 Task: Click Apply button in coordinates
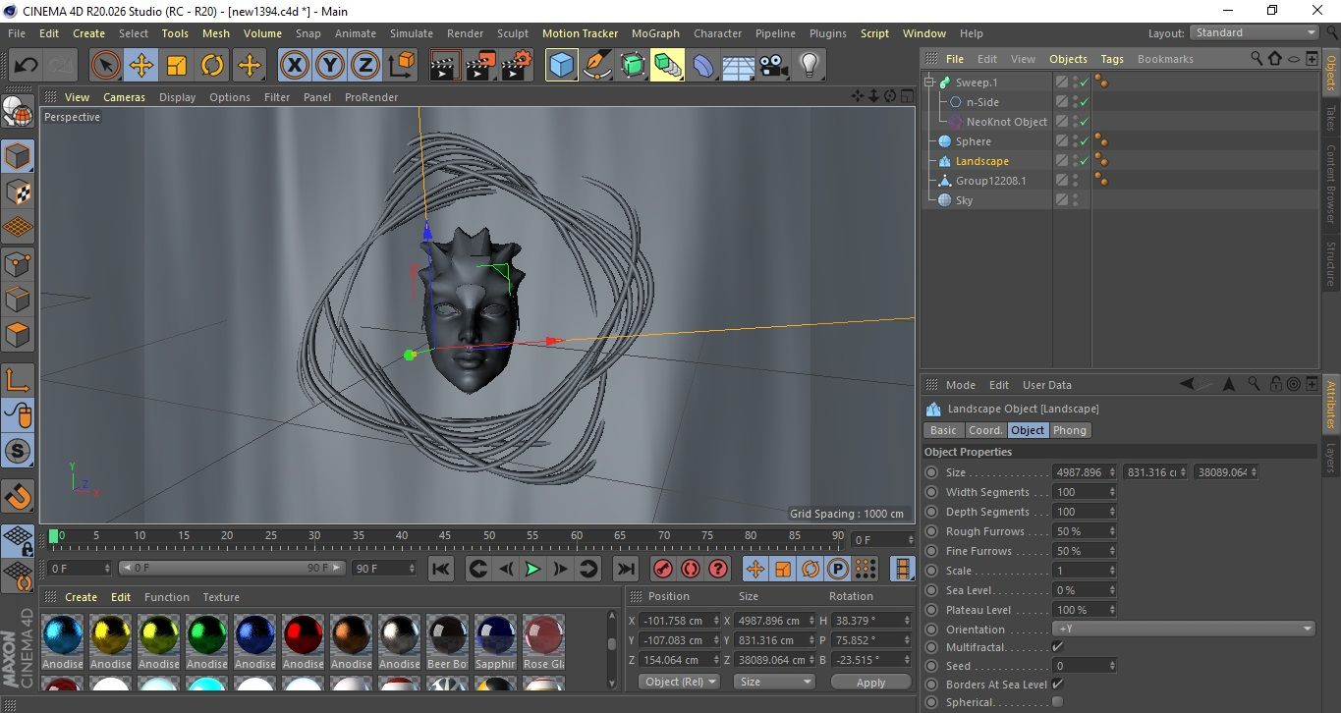[870, 682]
